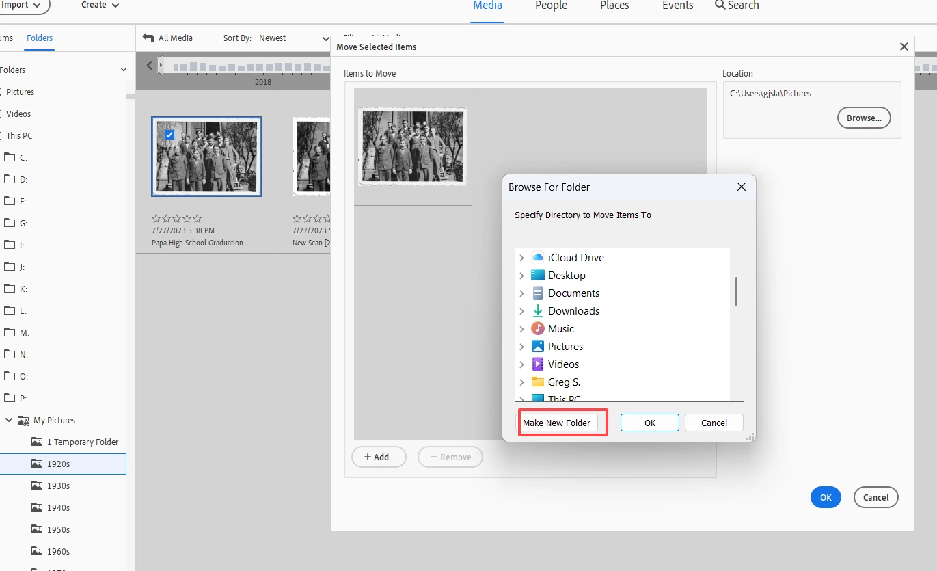Expand the Desktop tree node
Screen dimensions: 937x571
coord(521,276)
